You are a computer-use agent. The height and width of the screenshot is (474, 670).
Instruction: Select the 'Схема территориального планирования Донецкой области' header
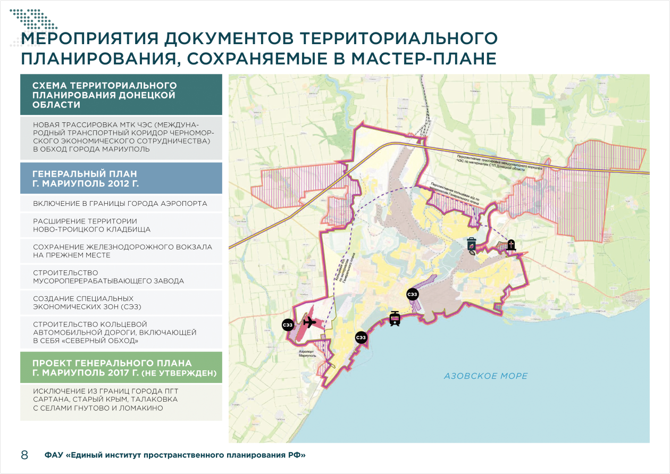121,95
